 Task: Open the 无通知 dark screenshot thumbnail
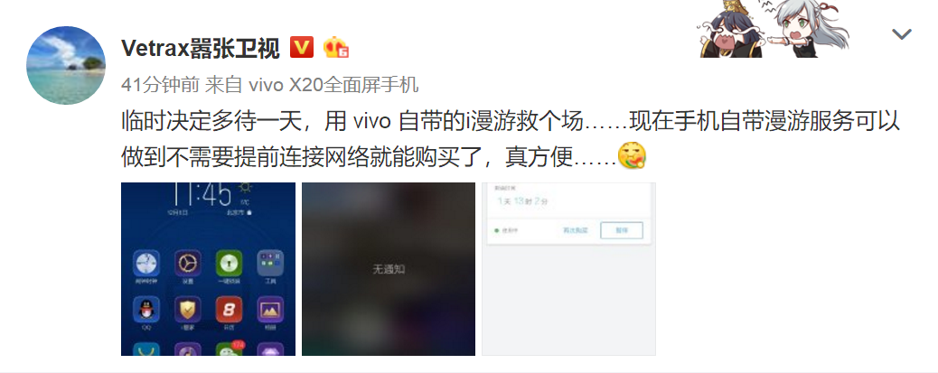click(x=389, y=269)
